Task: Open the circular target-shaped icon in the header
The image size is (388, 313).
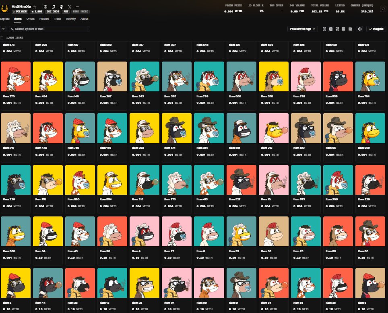Action: click(x=61, y=7)
